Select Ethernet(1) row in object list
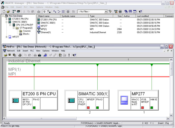The image size is (175, 128). point(45,32)
